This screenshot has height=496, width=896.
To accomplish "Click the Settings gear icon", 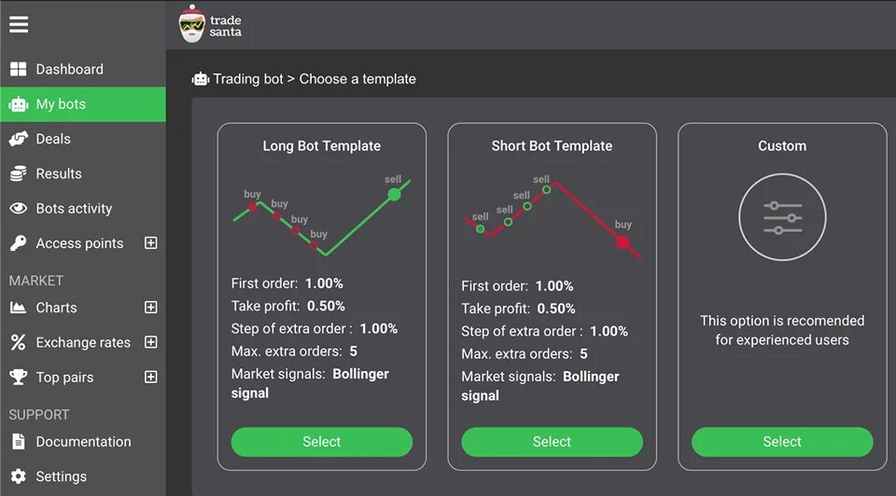I will pyautogui.click(x=18, y=476).
